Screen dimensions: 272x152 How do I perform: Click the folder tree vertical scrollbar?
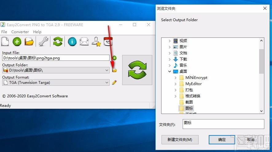click(x=262, y=61)
